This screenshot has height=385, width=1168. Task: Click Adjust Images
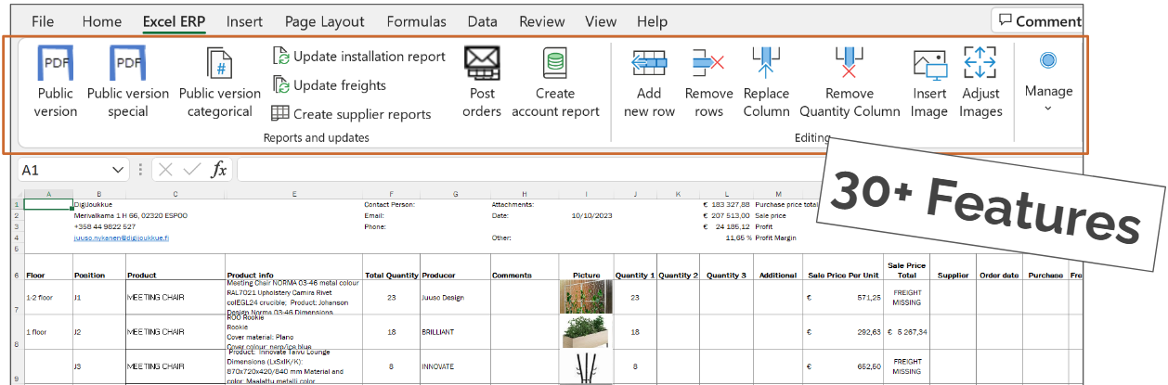click(x=980, y=83)
